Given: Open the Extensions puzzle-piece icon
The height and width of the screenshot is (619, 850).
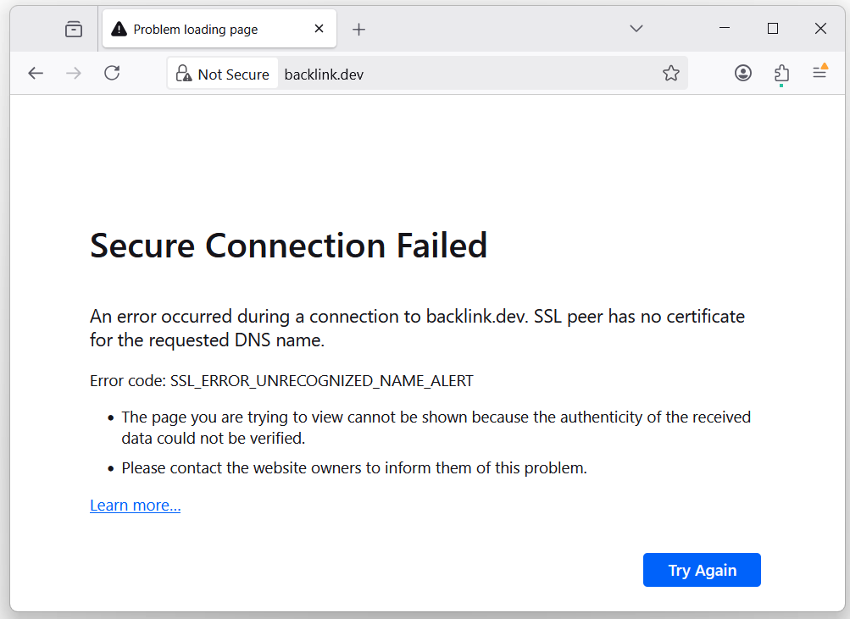Looking at the screenshot, I should [781, 73].
